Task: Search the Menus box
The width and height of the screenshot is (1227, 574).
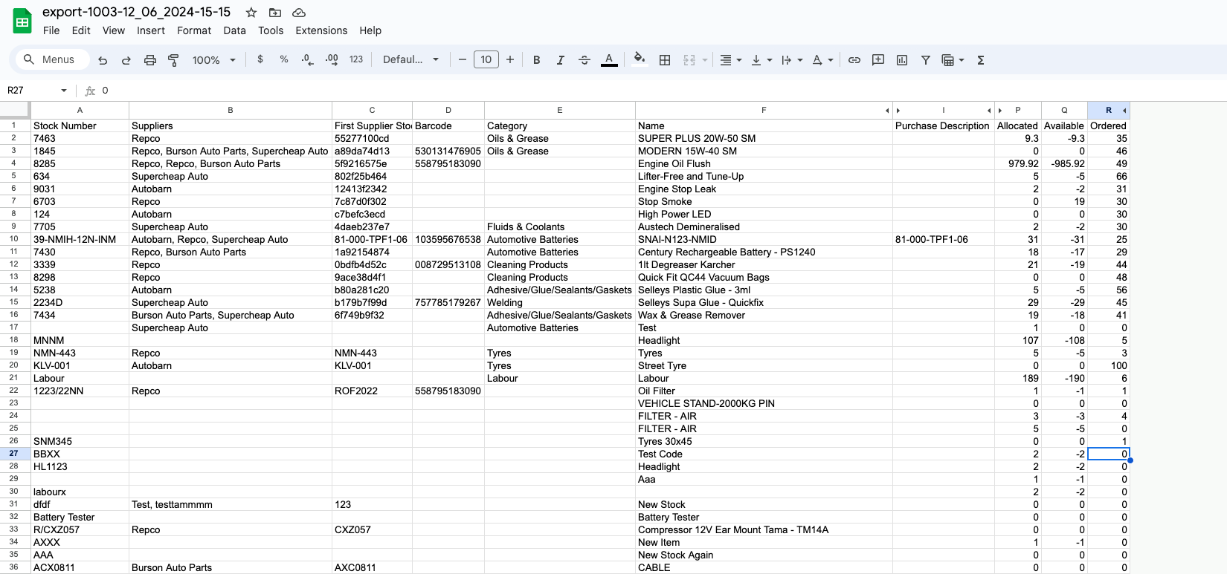Action: (52, 59)
